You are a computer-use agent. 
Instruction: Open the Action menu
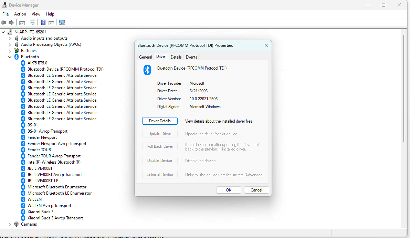(20, 14)
